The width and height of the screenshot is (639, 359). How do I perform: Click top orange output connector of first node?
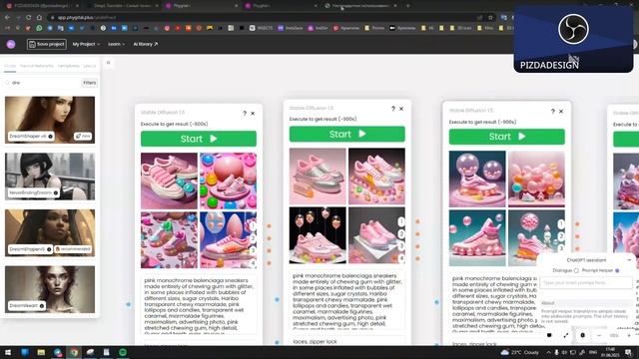click(269, 226)
